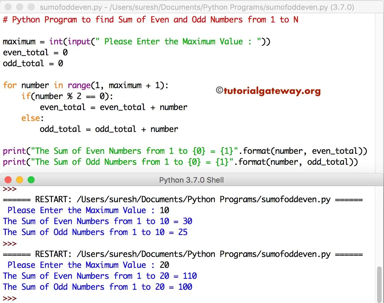Click the shell input value '20'
Viewport: 384px width, 303px height.
coord(164,265)
